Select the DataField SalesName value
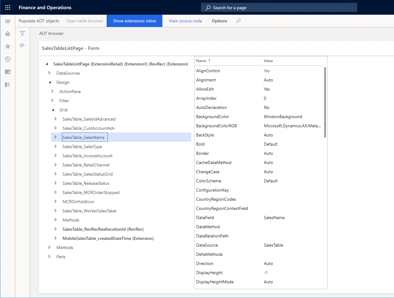Viewport: 394px width, 298px height. [x=274, y=218]
